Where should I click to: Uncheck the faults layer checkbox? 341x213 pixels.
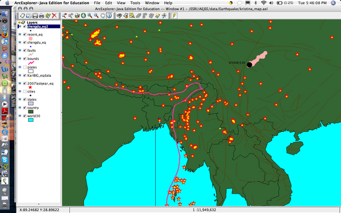[25, 50]
